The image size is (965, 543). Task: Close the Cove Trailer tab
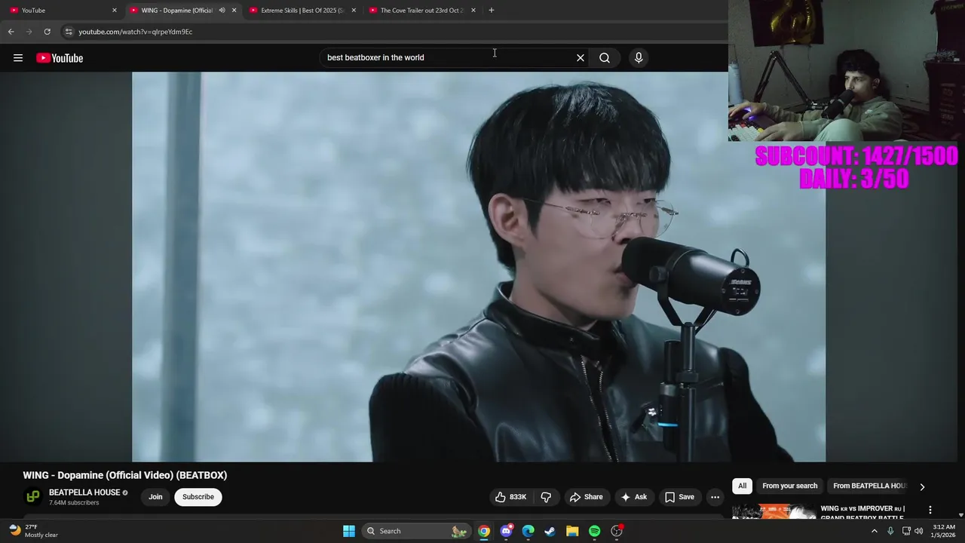pyautogui.click(x=473, y=11)
